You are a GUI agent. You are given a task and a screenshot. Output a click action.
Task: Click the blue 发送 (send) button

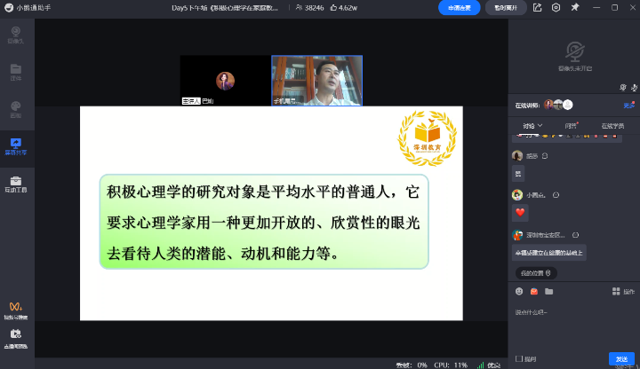pyautogui.click(x=620, y=358)
